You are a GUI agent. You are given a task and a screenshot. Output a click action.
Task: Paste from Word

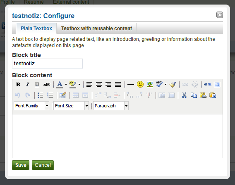click(213, 95)
